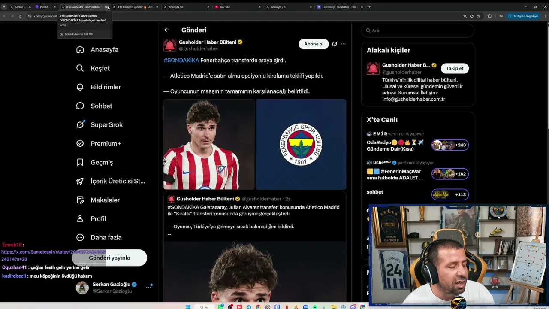Join the #FenerinMaçıVar live space

click(x=450, y=174)
